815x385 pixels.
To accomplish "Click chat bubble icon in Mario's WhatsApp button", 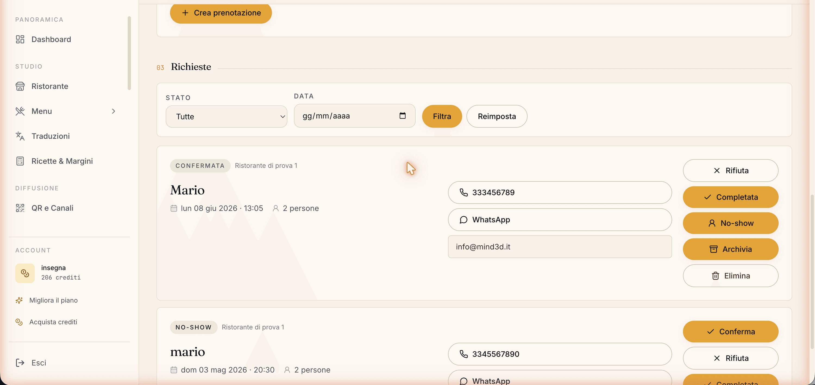I will [463, 220].
